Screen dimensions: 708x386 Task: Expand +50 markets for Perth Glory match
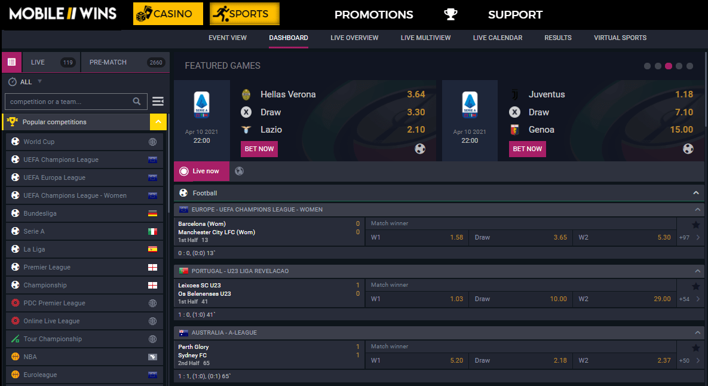click(x=689, y=361)
